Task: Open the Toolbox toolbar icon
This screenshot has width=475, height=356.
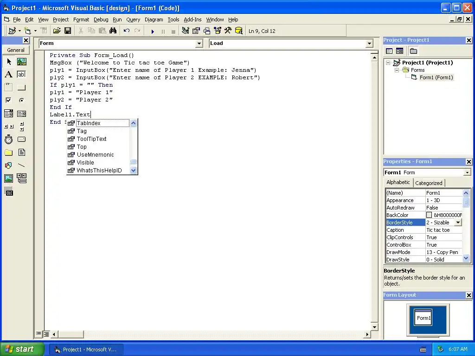Action: 228,31
